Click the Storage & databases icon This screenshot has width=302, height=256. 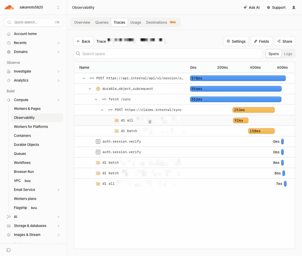point(9,226)
